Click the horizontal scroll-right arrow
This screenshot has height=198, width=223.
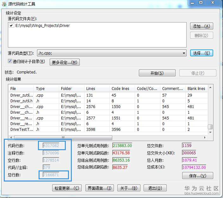click(205, 137)
